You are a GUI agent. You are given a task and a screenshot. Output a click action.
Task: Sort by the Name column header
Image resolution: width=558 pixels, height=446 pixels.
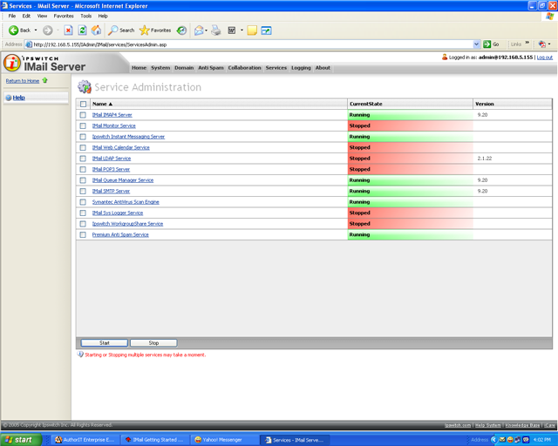click(x=219, y=104)
